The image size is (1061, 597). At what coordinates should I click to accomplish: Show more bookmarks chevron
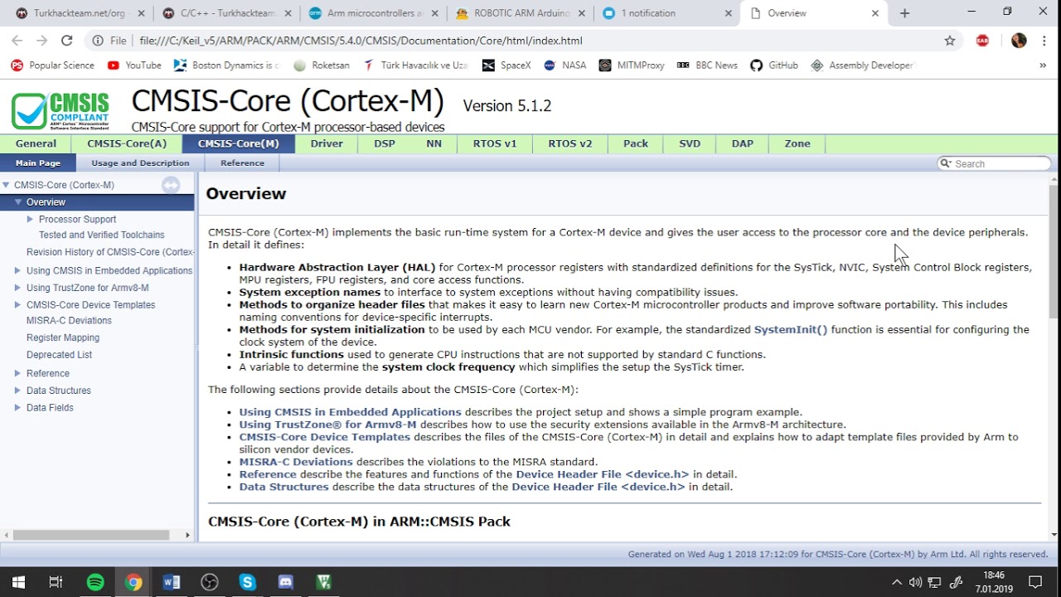coord(1042,65)
